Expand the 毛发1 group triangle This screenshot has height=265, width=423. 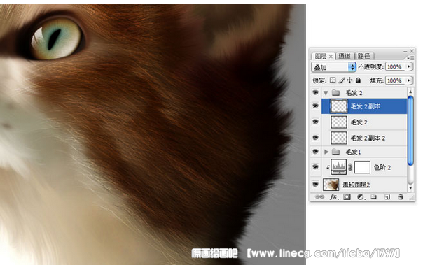(326, 152)
